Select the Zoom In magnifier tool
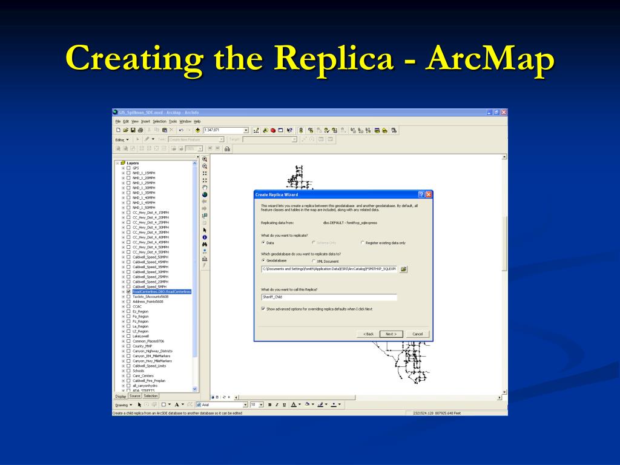This screenshot has height=465, width=620. (205, 159)
